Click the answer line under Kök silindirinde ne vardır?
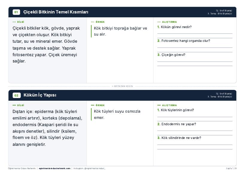245x173 pixels. (x=195, y=145)
